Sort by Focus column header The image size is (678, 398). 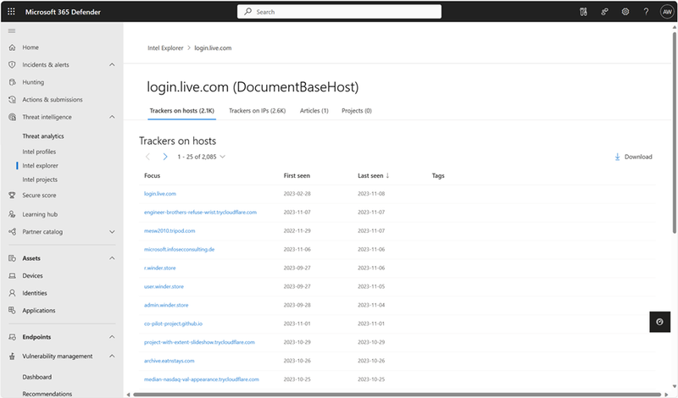pos(153,175)
